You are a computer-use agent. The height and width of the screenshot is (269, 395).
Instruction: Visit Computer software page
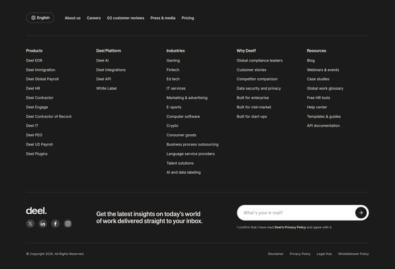[183, 116]
